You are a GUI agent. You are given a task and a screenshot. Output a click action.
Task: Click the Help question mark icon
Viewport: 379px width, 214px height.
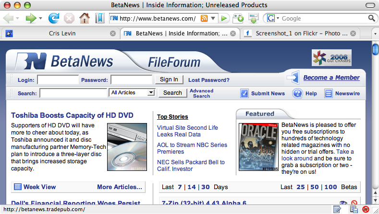(297, 93)
